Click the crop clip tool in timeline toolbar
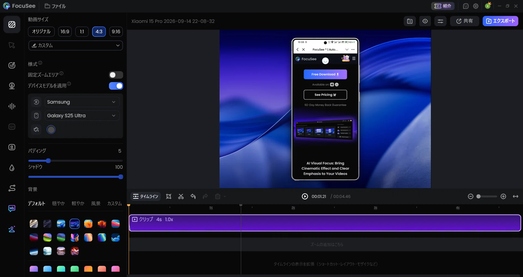Viewport: 523px width, 277px height. [169, 196]
